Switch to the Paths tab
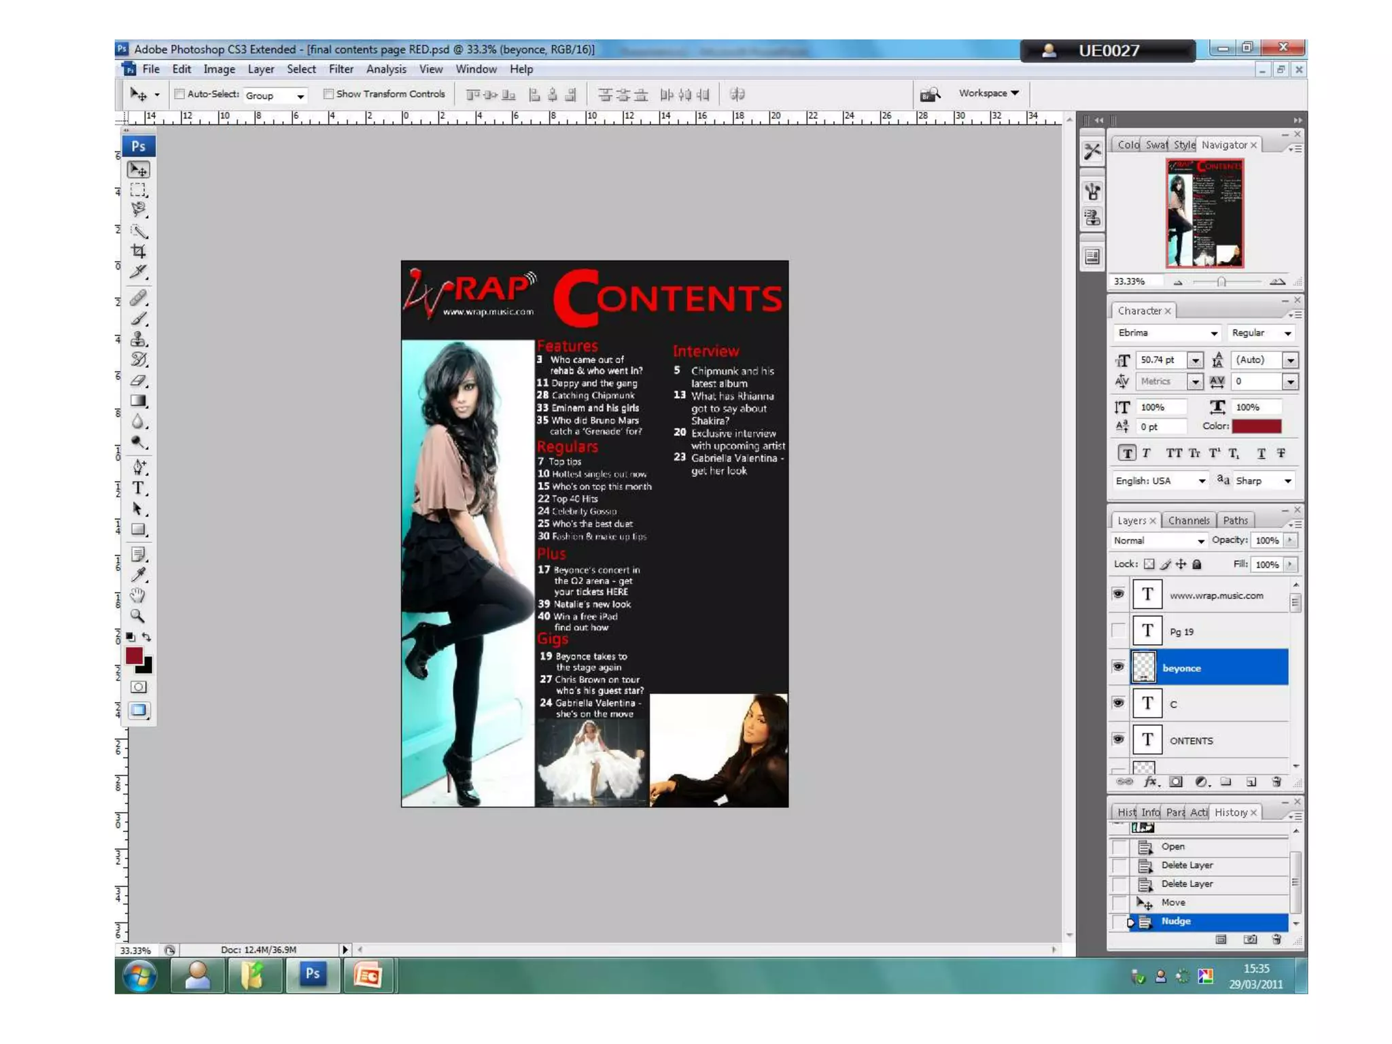The height and width of the screenshot is (1044, 1392). click(1235, 521)
